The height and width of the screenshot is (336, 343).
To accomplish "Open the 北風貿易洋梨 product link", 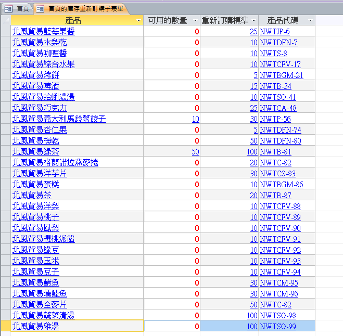I will pos(36,206).
